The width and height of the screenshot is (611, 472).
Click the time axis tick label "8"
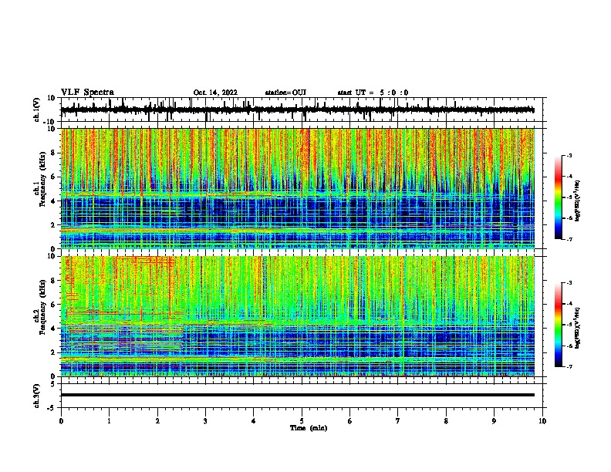click(x=446, y=421)
